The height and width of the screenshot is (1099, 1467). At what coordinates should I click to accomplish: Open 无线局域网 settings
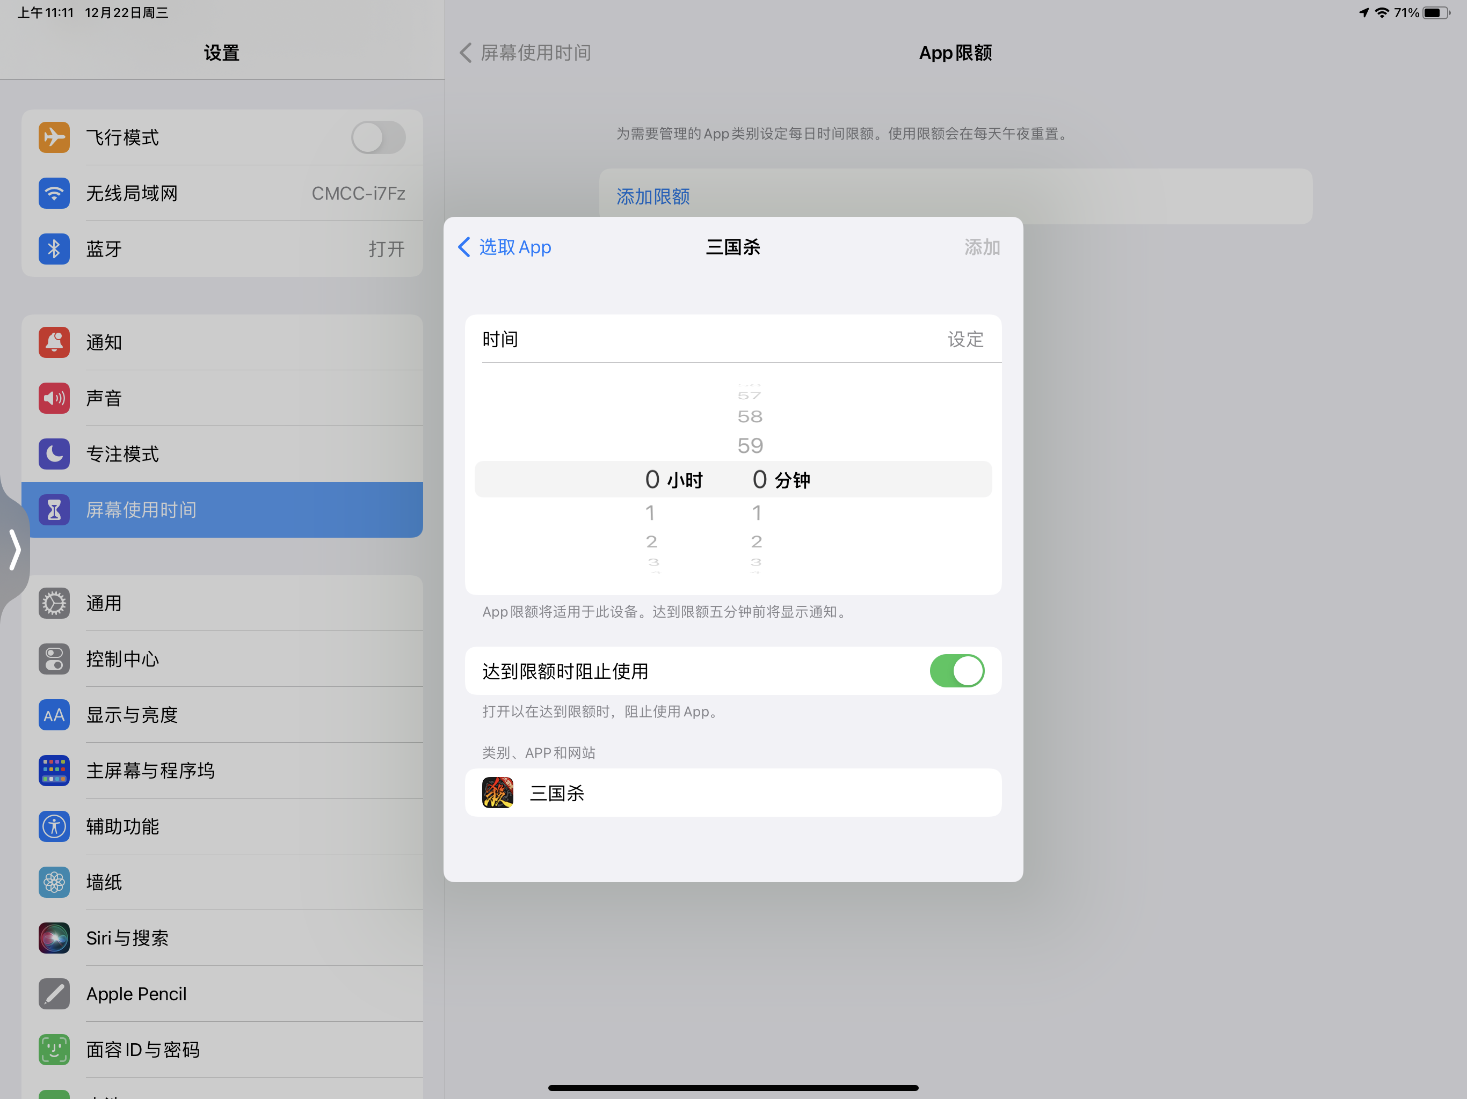(x=222, y=193)
